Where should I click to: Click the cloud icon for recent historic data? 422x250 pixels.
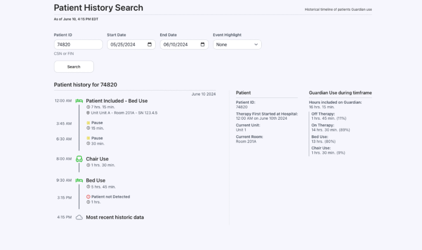pyautogui.click(x=79, y=218)
